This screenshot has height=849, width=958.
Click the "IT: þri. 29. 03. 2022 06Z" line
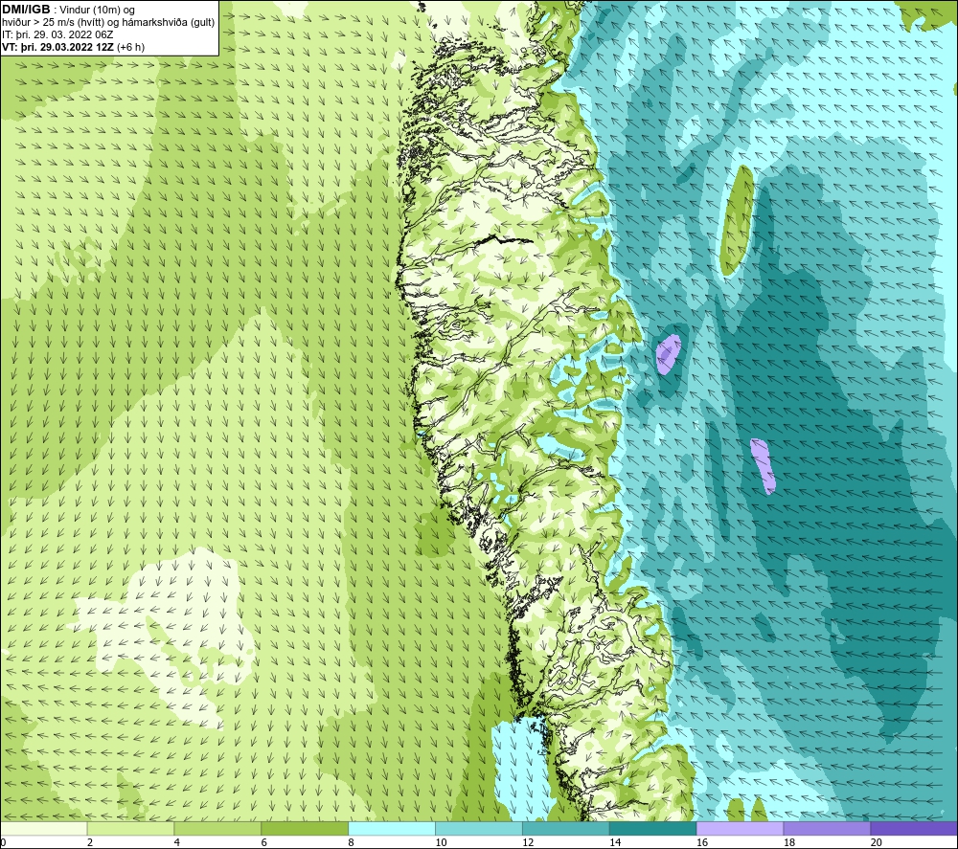coord(57,34)
